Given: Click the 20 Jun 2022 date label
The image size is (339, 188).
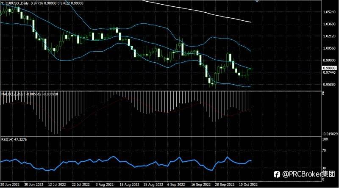Looking at the screenshot, I should [x=10, y=185].
